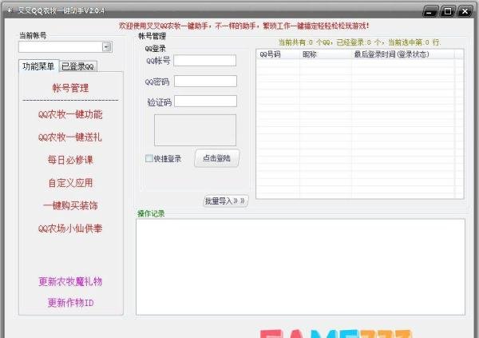Enable the 快捷登录 checkbox
Screen dimensions: 479x338
[x=149, y=158]
